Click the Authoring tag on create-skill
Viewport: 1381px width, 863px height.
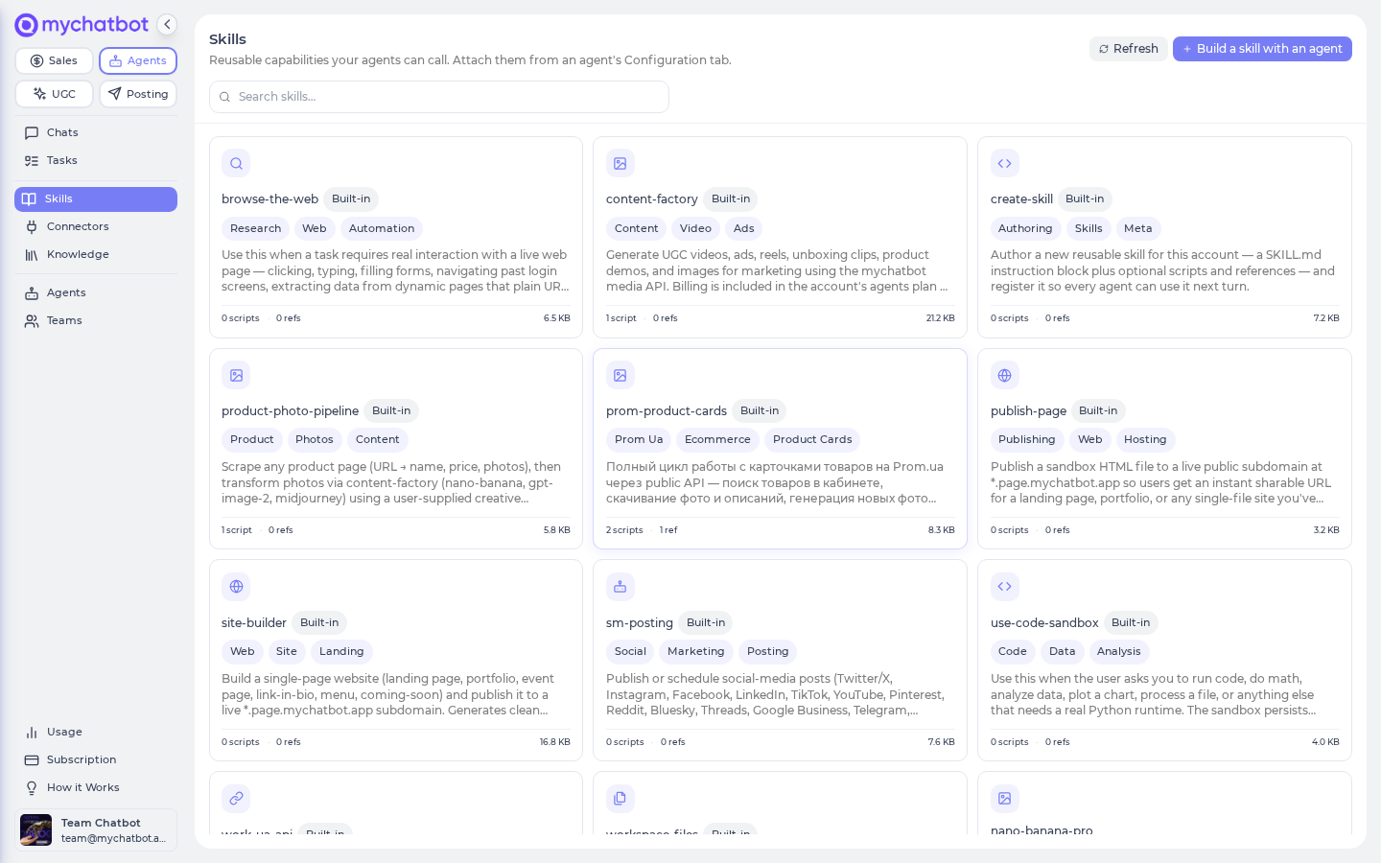pos(1025,229)
